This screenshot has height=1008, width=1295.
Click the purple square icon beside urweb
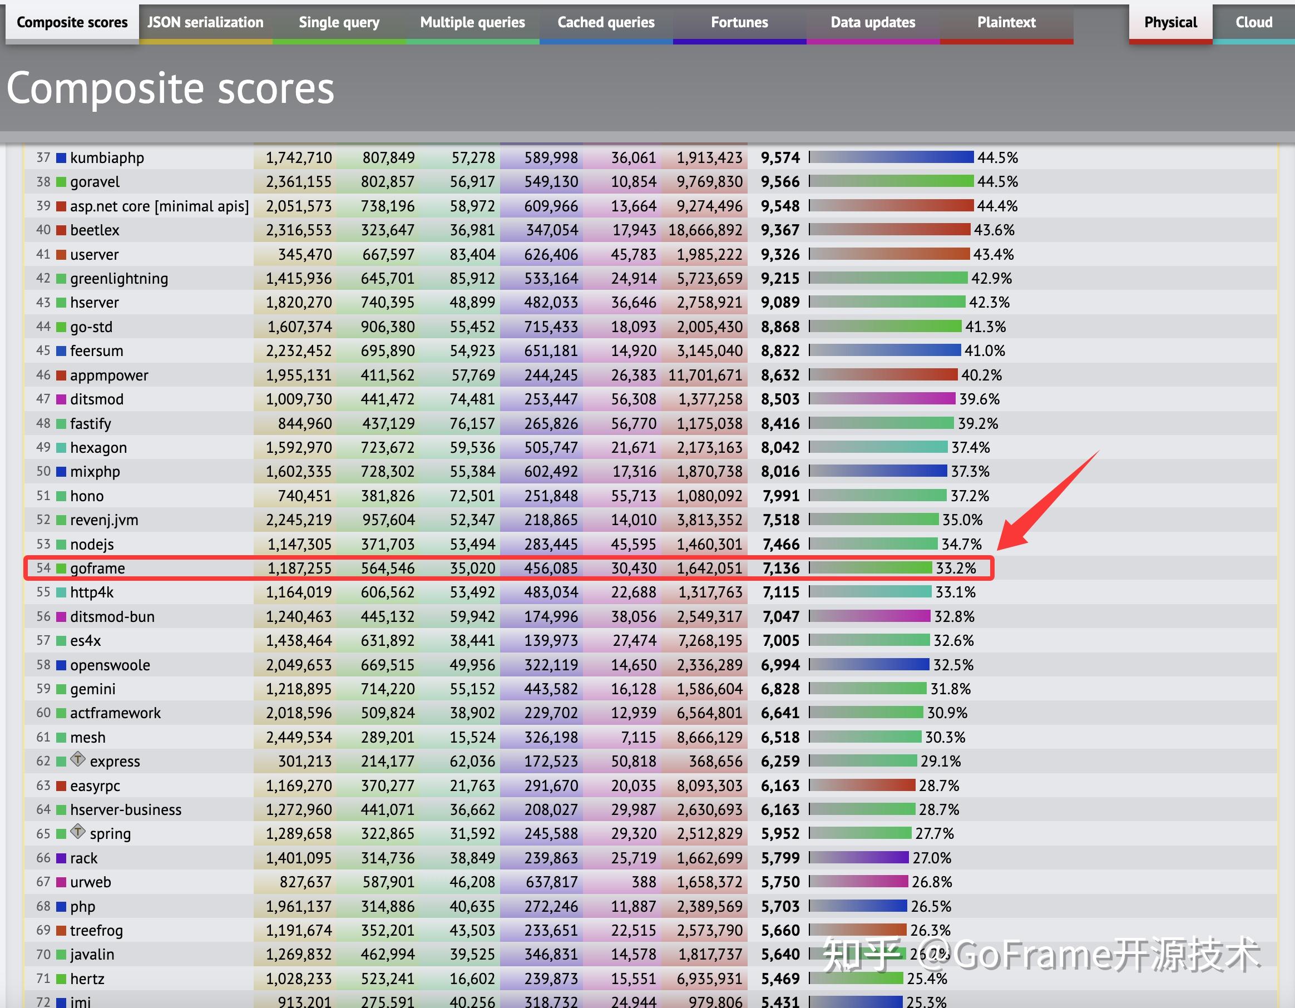(61, 882)
